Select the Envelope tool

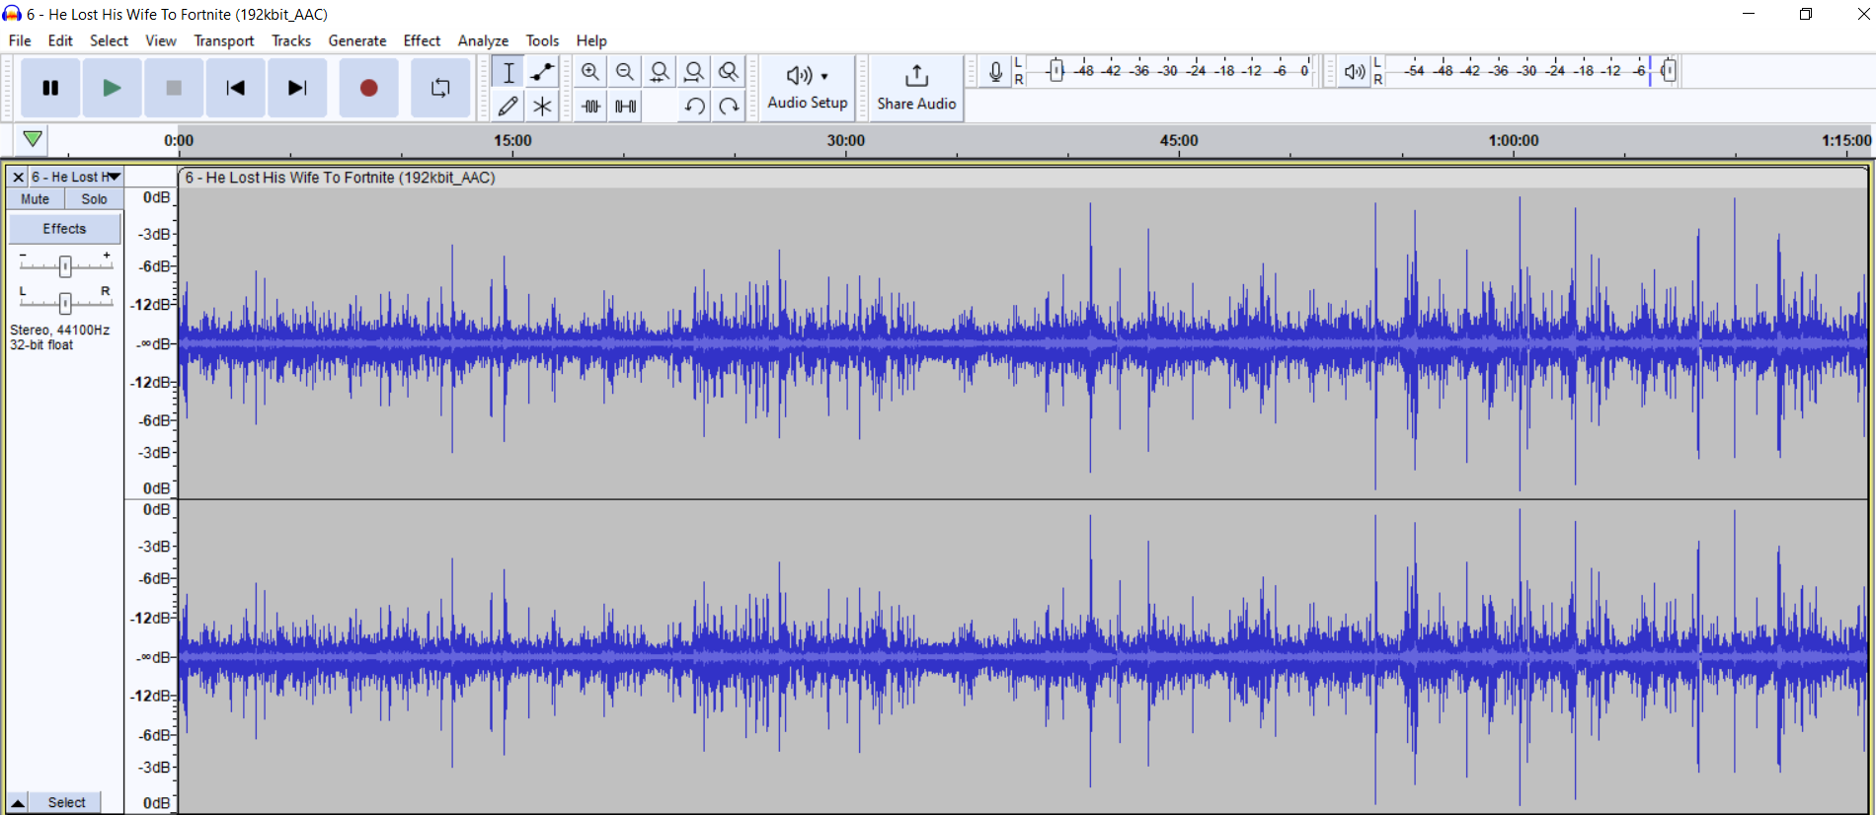click(542, 72)
